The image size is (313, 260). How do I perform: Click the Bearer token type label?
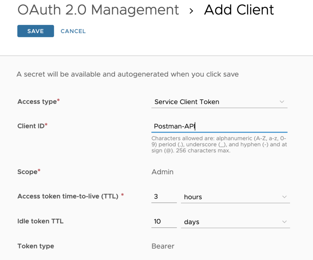(163, 246)
